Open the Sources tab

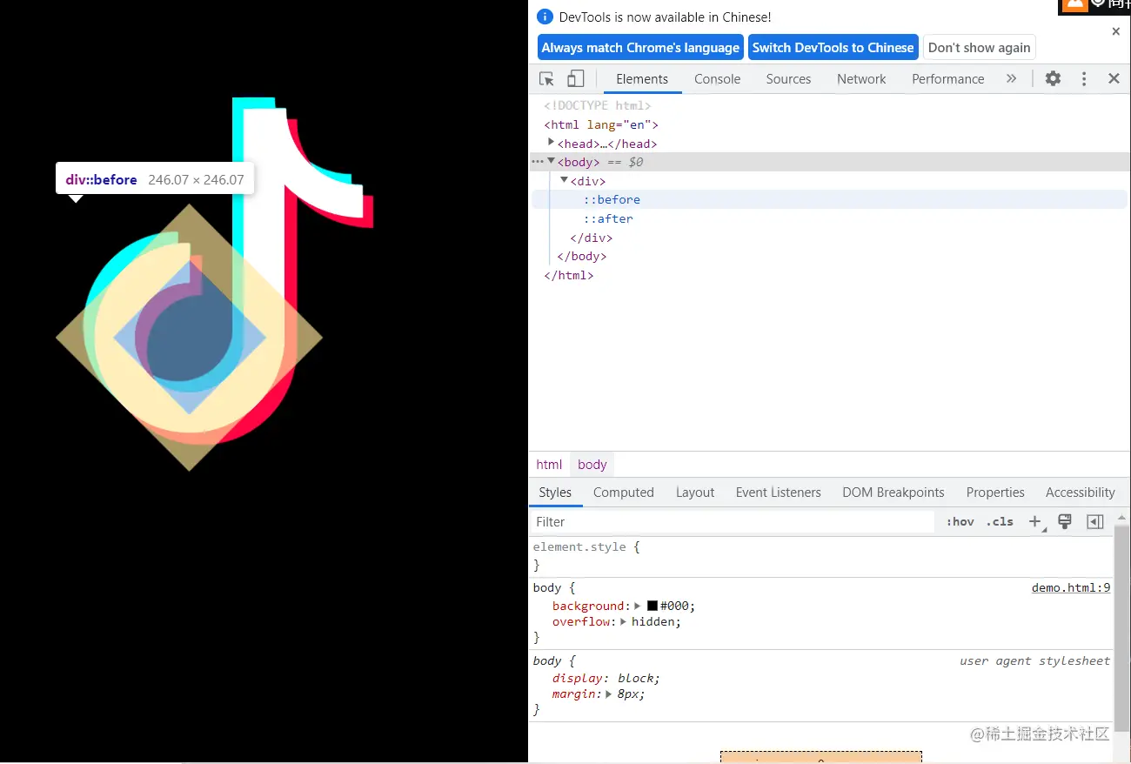pyautogui.click(x=788, y=78)
